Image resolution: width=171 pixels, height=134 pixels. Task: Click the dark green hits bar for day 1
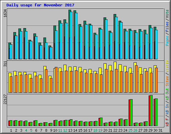9,51
